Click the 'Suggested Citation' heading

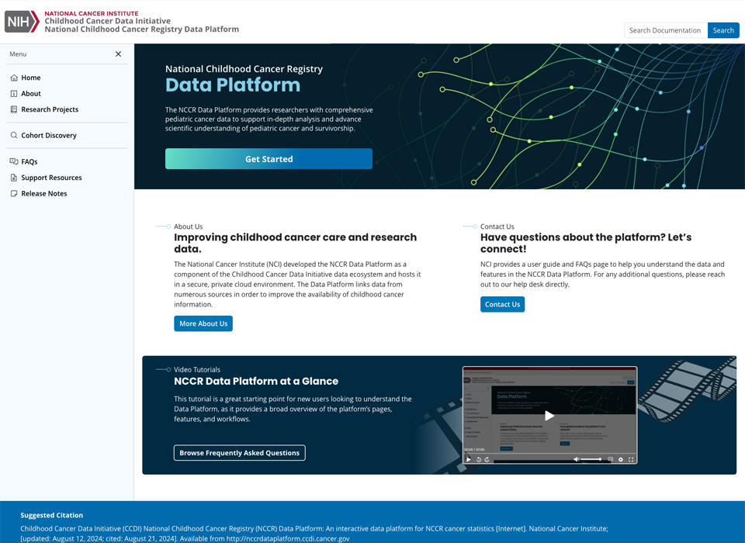click(x=52, y=515)
